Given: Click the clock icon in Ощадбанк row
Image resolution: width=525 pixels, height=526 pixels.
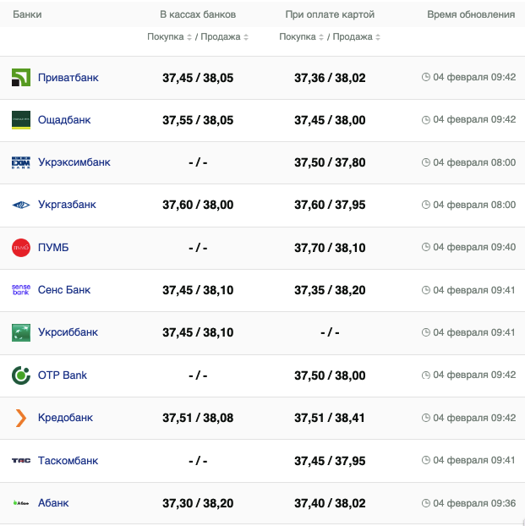Looking at the screenshot, I should tap(426, 120).
